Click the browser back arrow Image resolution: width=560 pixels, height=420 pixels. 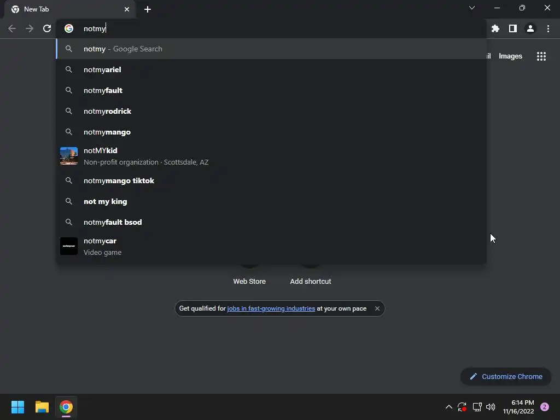[x=12, y=28]
